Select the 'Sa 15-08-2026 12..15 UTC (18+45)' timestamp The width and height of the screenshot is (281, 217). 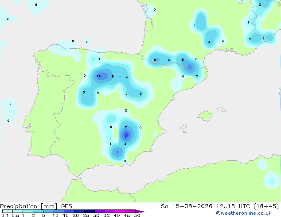220,206
